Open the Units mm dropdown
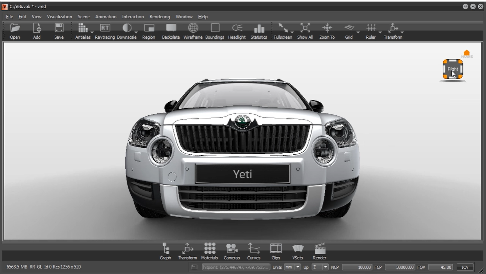The image size is (486, 274). point(292,267)
